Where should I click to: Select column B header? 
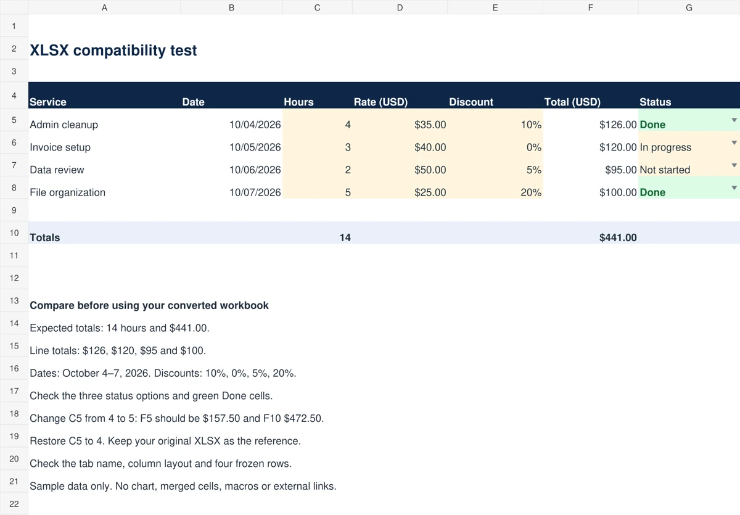[231, 7]
